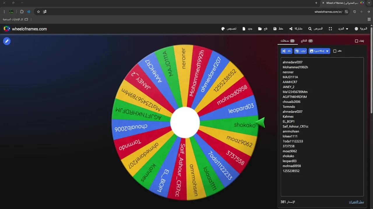This screenshot has height=209, width=373.
Task: Click the wheelofnames.com logo
Action: (x=25, y=29)
